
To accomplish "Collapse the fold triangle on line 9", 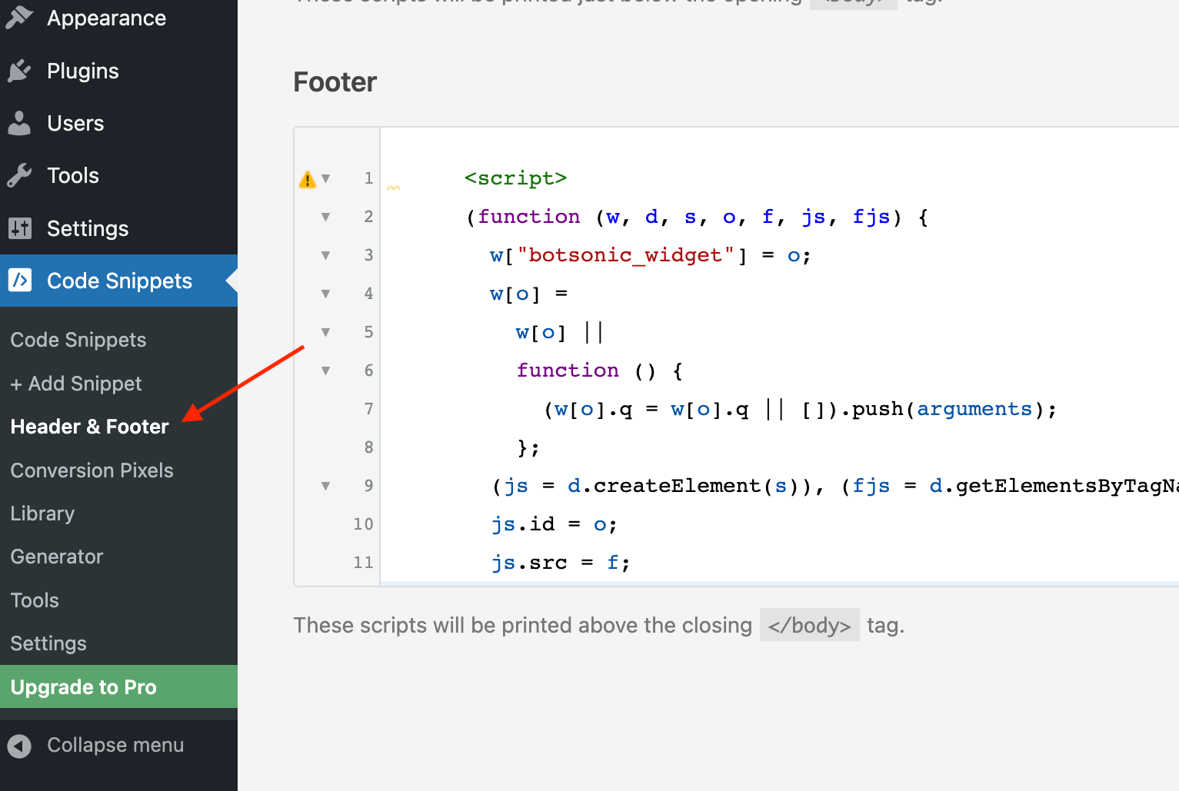I will (325, 485).
